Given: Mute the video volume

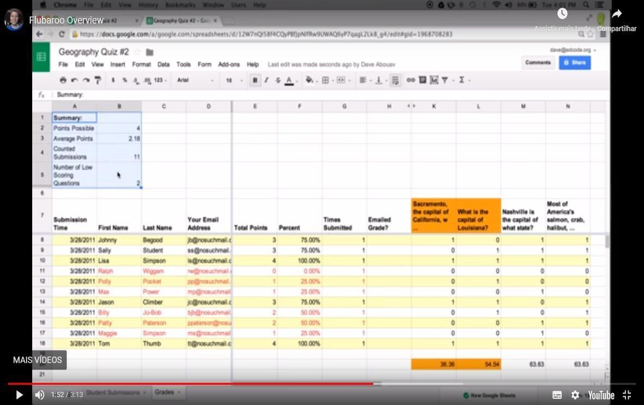Looking at the screenshot, I should click(39, 395).
